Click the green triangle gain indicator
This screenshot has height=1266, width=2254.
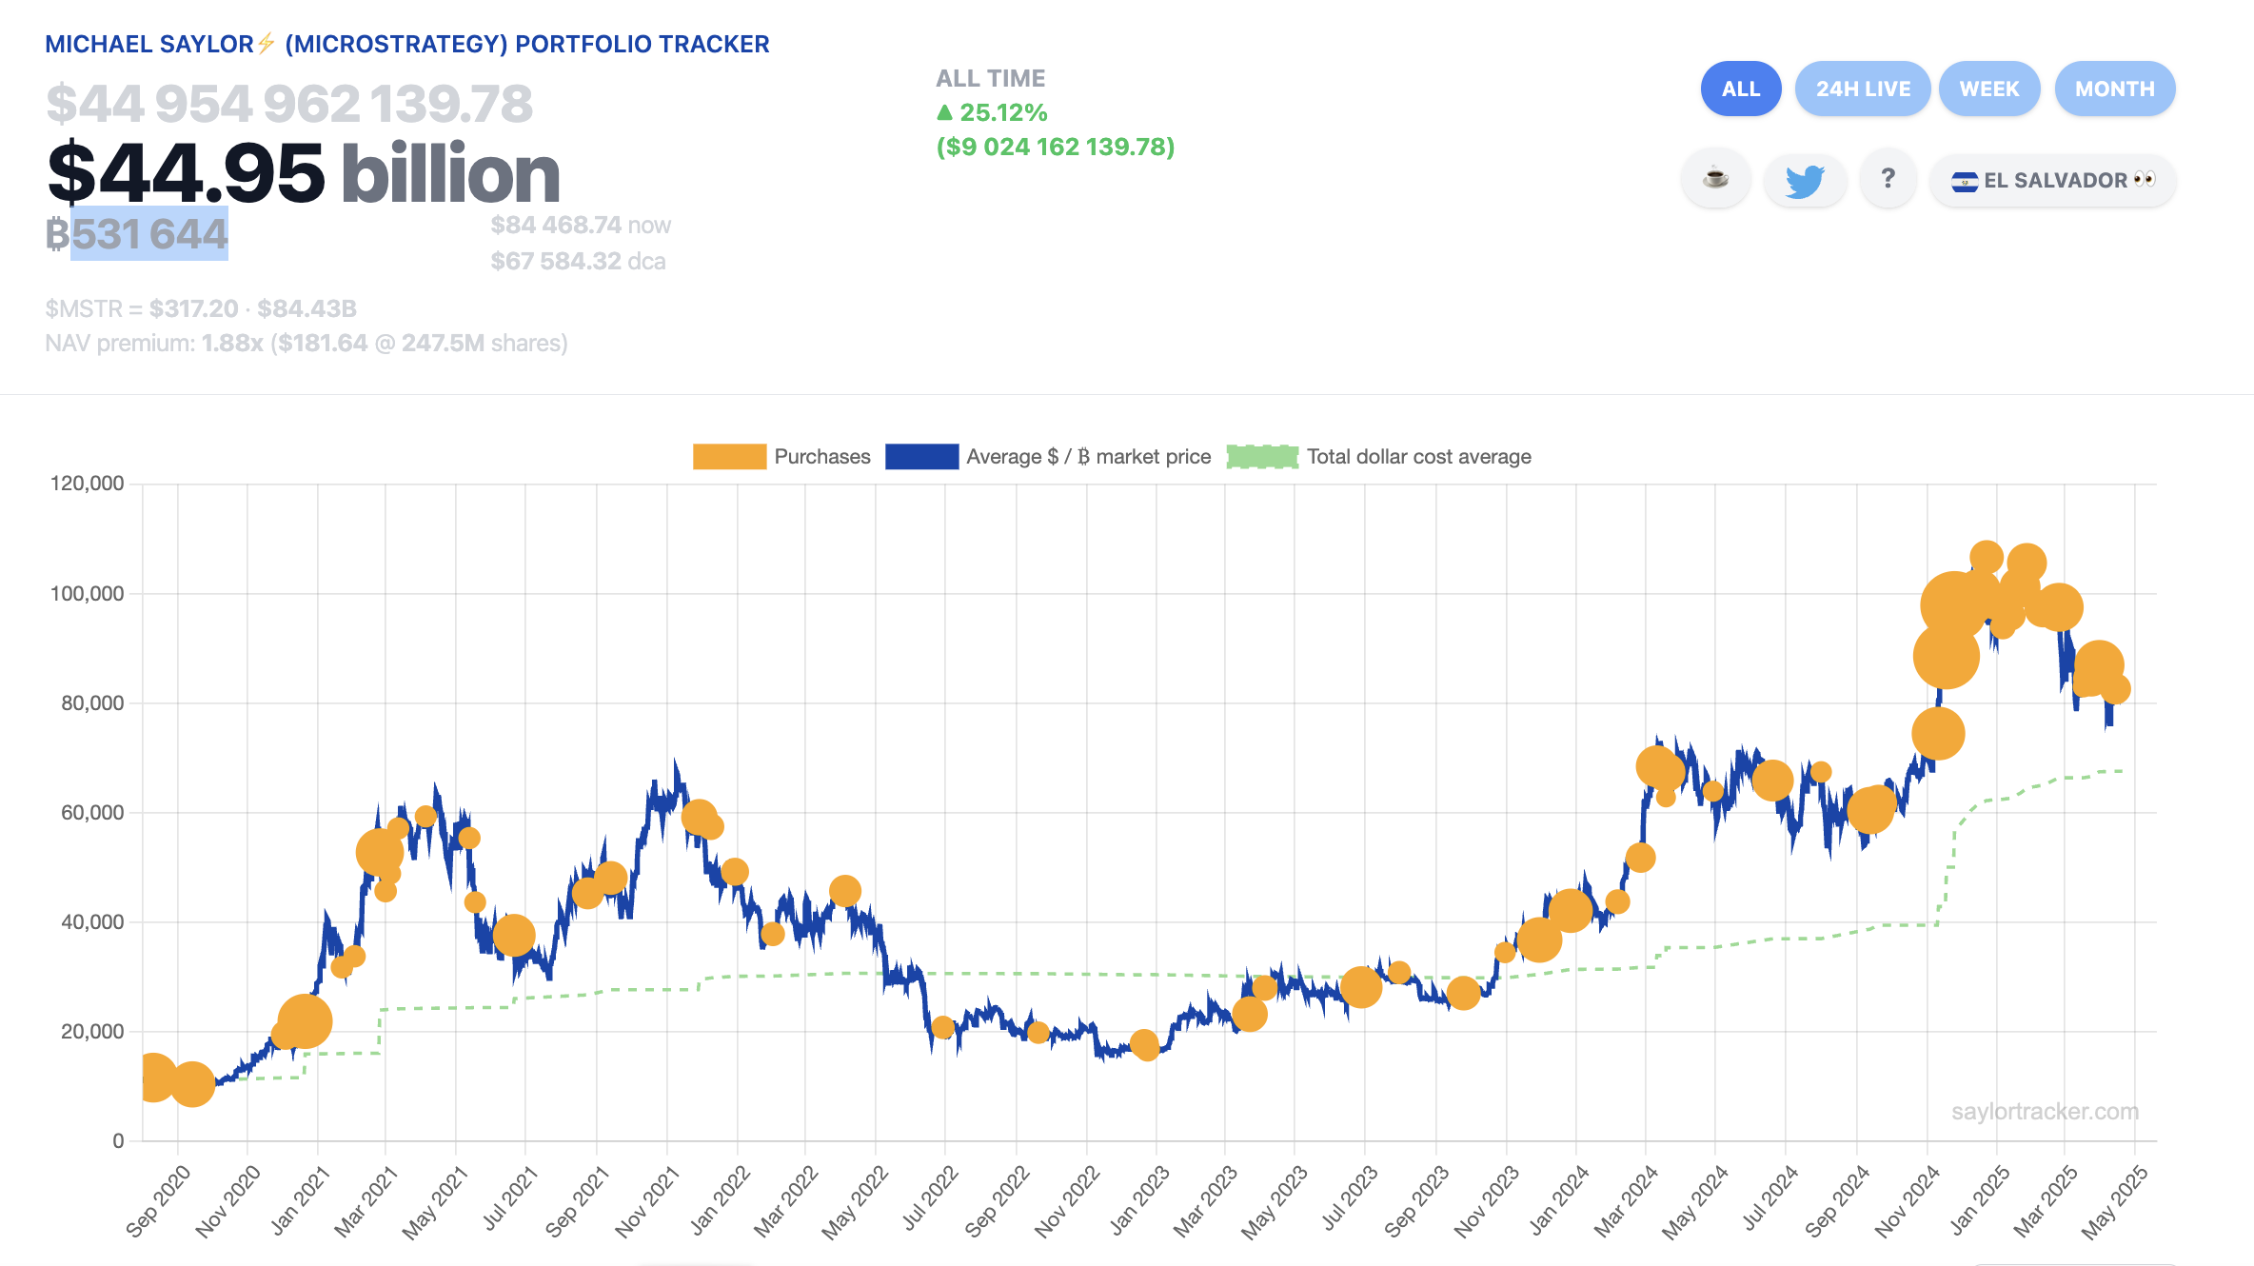coord(945,112)
